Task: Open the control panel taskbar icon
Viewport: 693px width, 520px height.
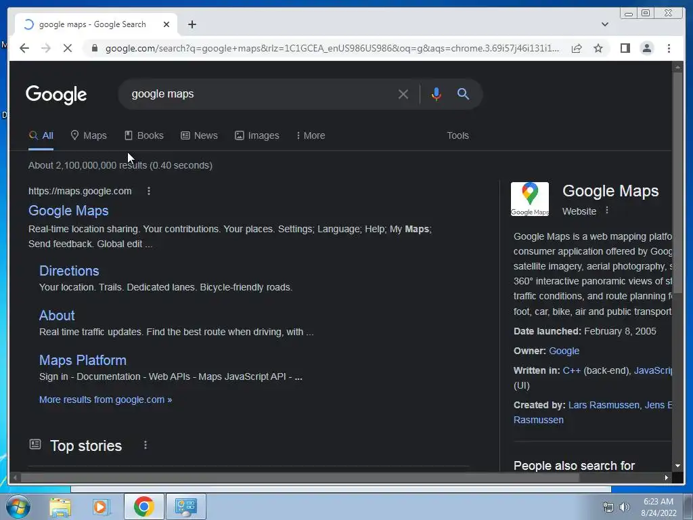Action: point(185,506)
